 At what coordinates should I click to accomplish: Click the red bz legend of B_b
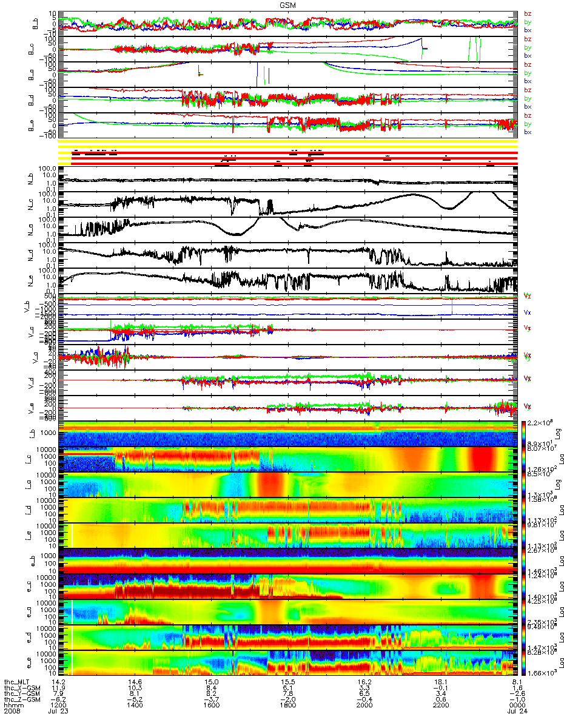527,13
